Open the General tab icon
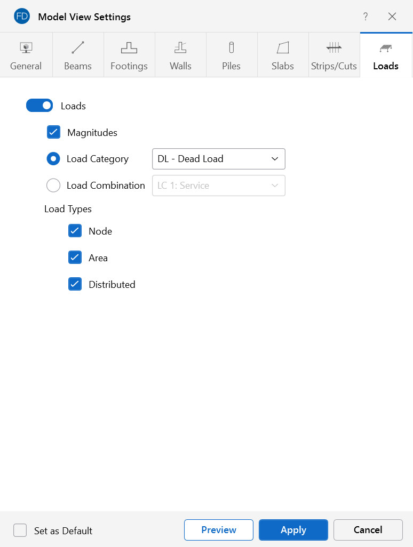Image resolution: width=413 pixels, height=547 pixels. point(26,48)
